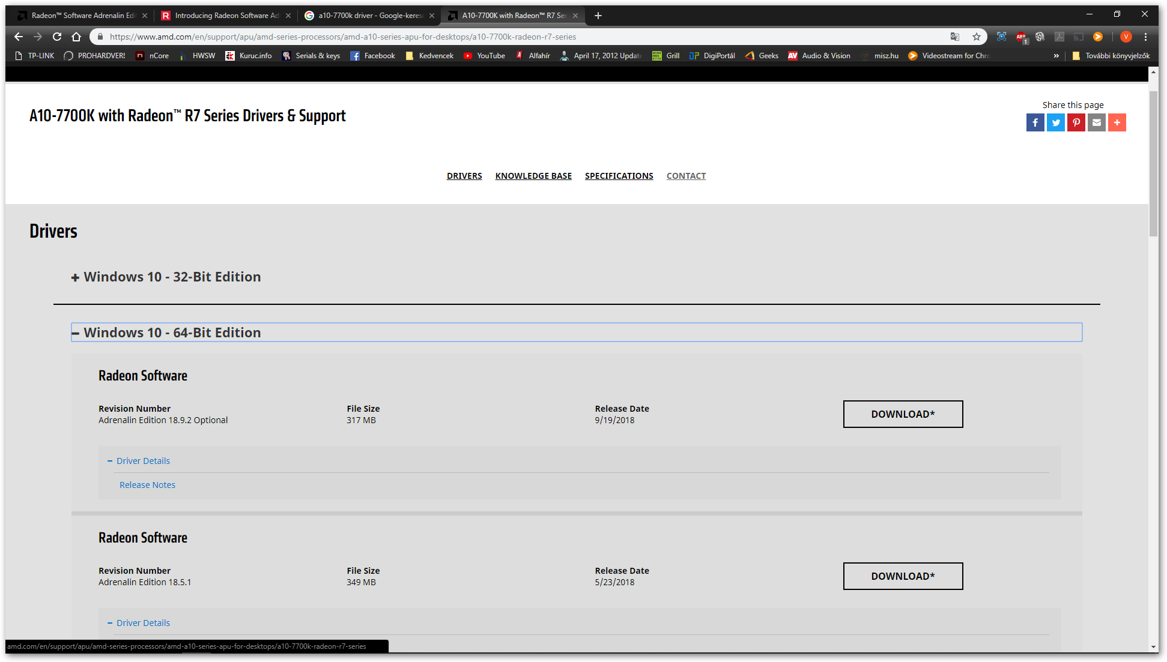This screenshot has width=1167, height=662.
Task: Open more sharing options plus icon
Action: [x=1117, y=122]
